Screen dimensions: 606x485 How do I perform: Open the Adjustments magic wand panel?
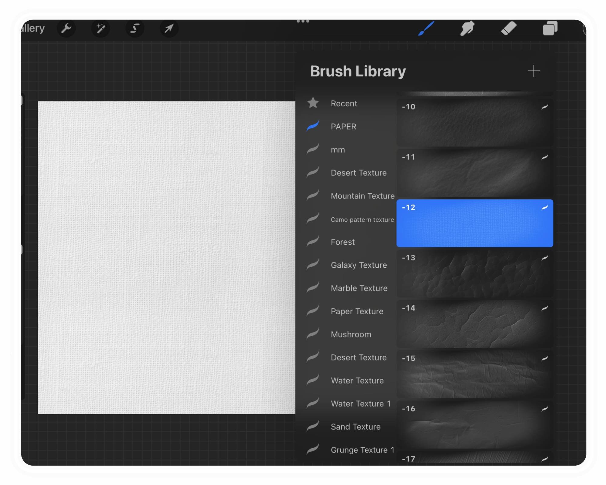click(x=101, y=28)
